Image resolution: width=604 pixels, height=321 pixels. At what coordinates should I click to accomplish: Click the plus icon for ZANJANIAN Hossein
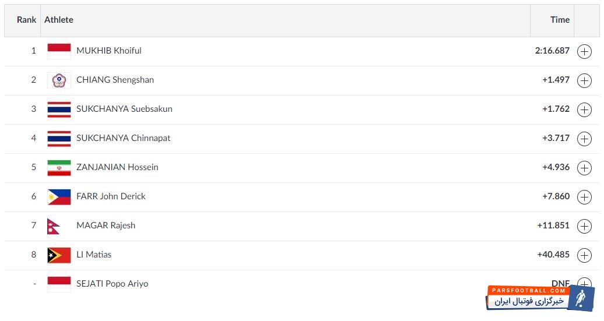(584, 168)
